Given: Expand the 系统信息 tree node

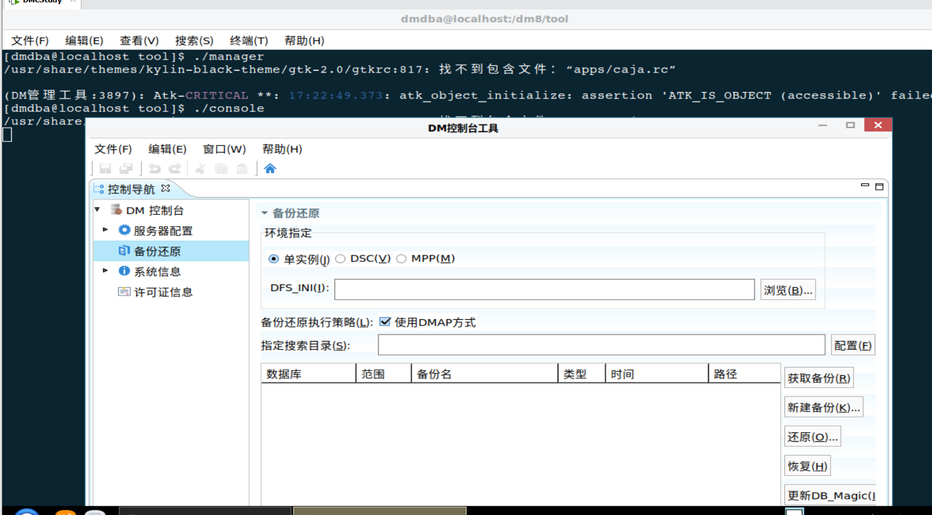Looking at the screenshot, I should 105,270.
